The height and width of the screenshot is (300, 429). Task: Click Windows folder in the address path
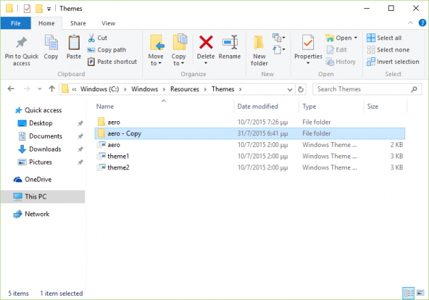tap(144, 89)
